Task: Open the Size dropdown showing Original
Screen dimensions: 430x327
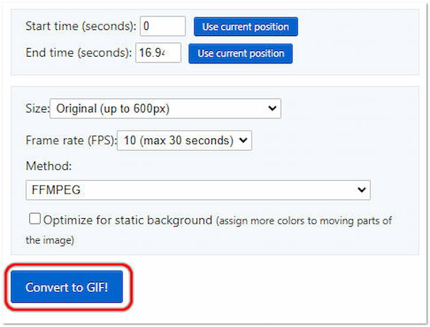Action: 165,108
